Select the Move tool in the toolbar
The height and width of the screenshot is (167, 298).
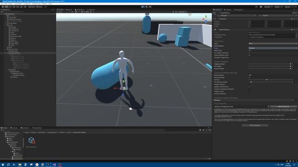coord(7,6)
